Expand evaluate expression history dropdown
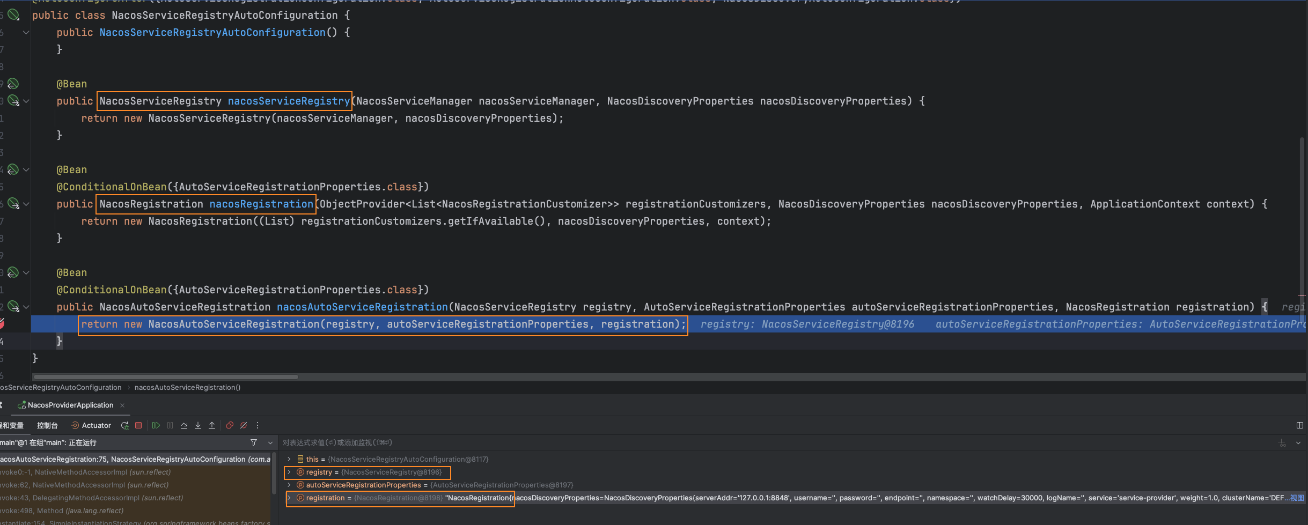The width and height of the screenshot is (1308, 525). 1298,442
